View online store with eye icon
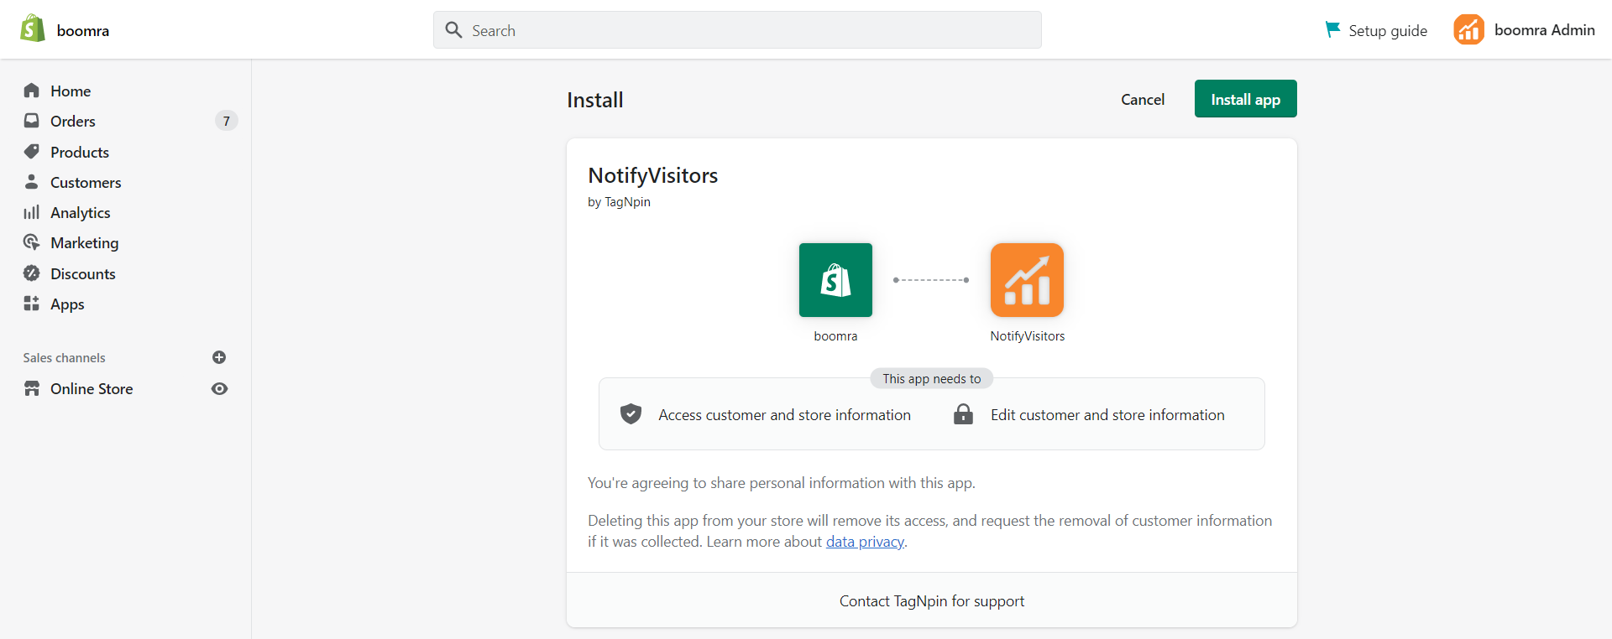The image size is (1612, 639). click(x=219, y=388)
